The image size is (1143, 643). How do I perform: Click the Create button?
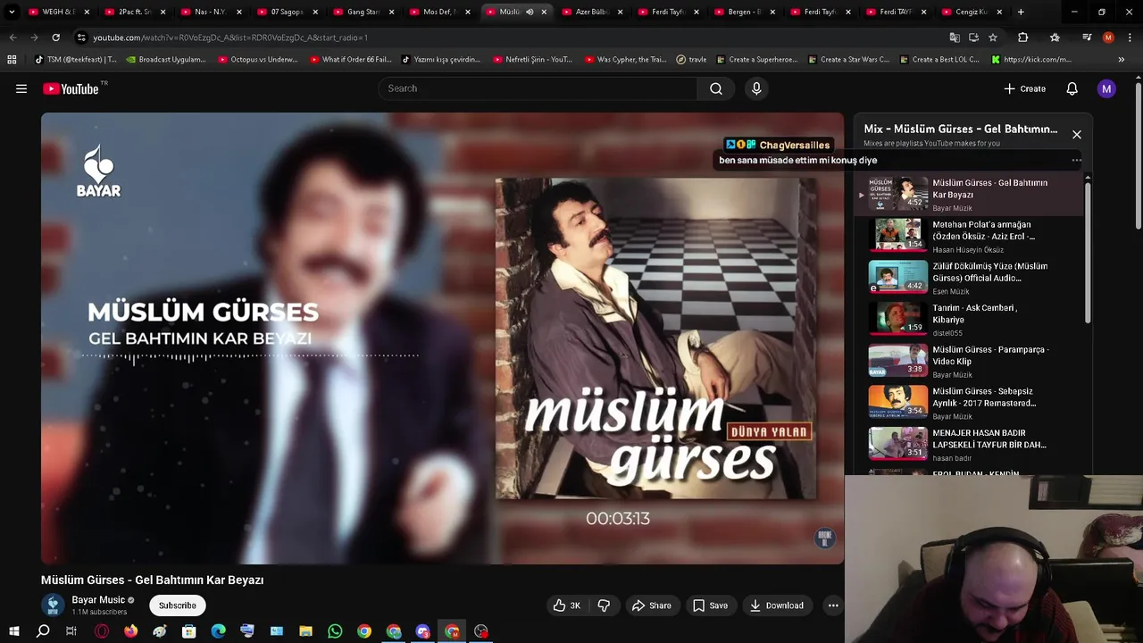point(1024,88)
